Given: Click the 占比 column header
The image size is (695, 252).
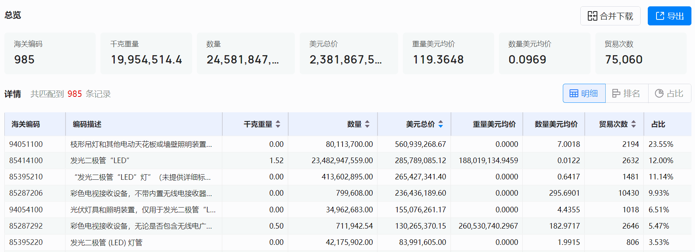Looking at the screenshot, I should point(658,124).
